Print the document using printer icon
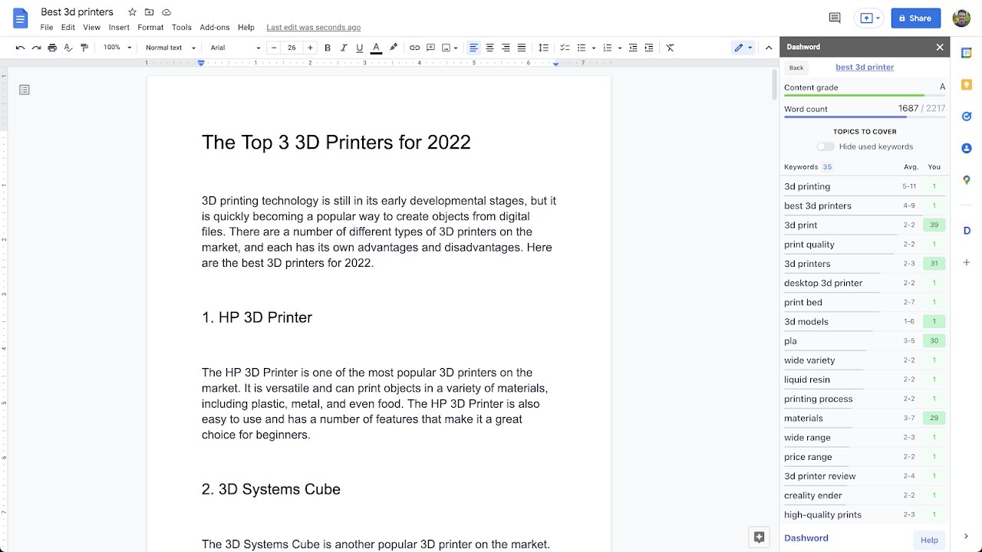The width and height of the screenshot is (982, 552). (x=52, y=48)
